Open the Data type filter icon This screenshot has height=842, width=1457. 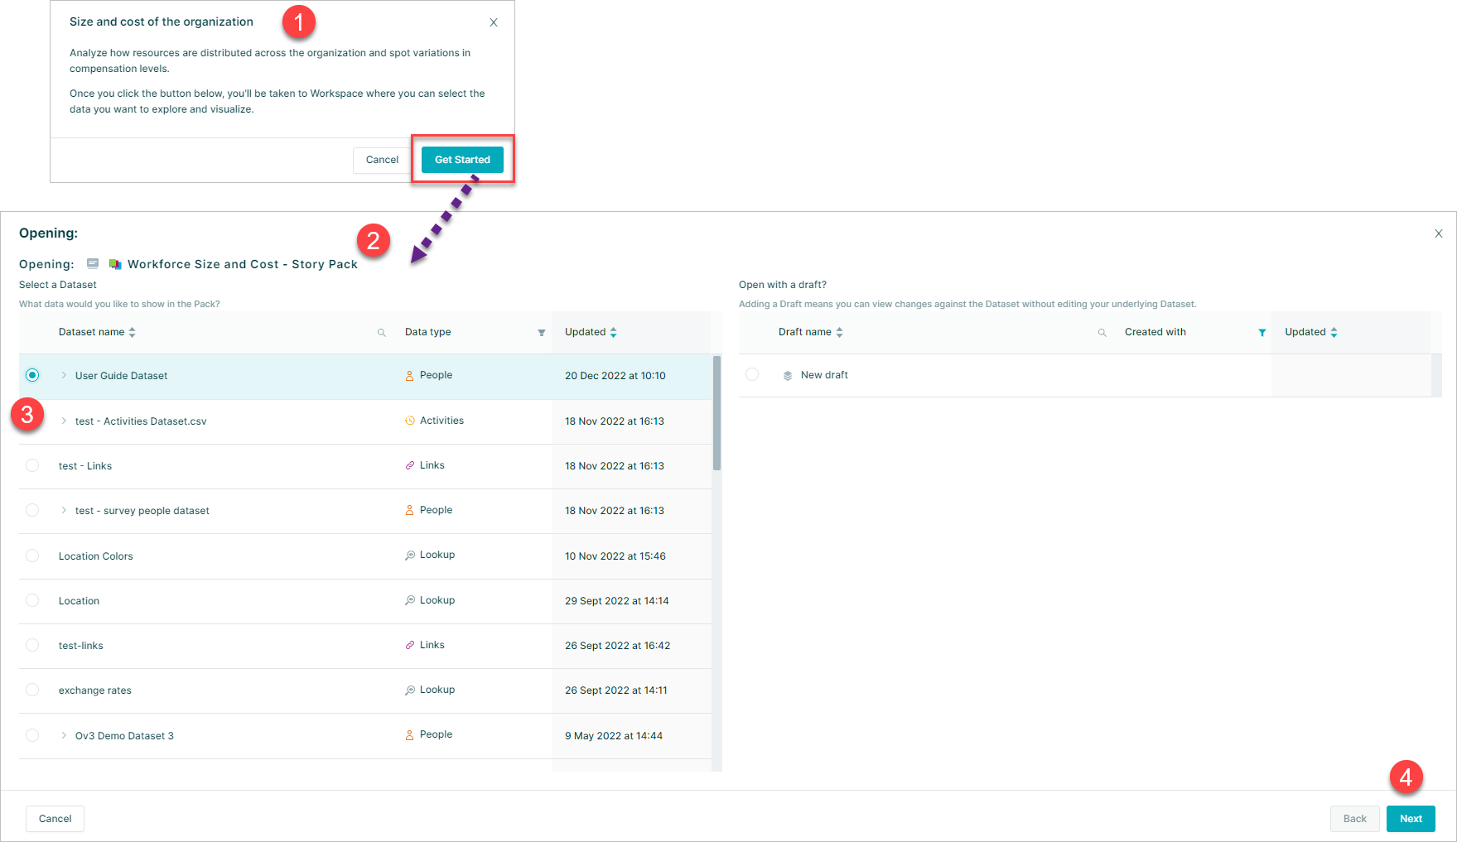click(542, 333)
